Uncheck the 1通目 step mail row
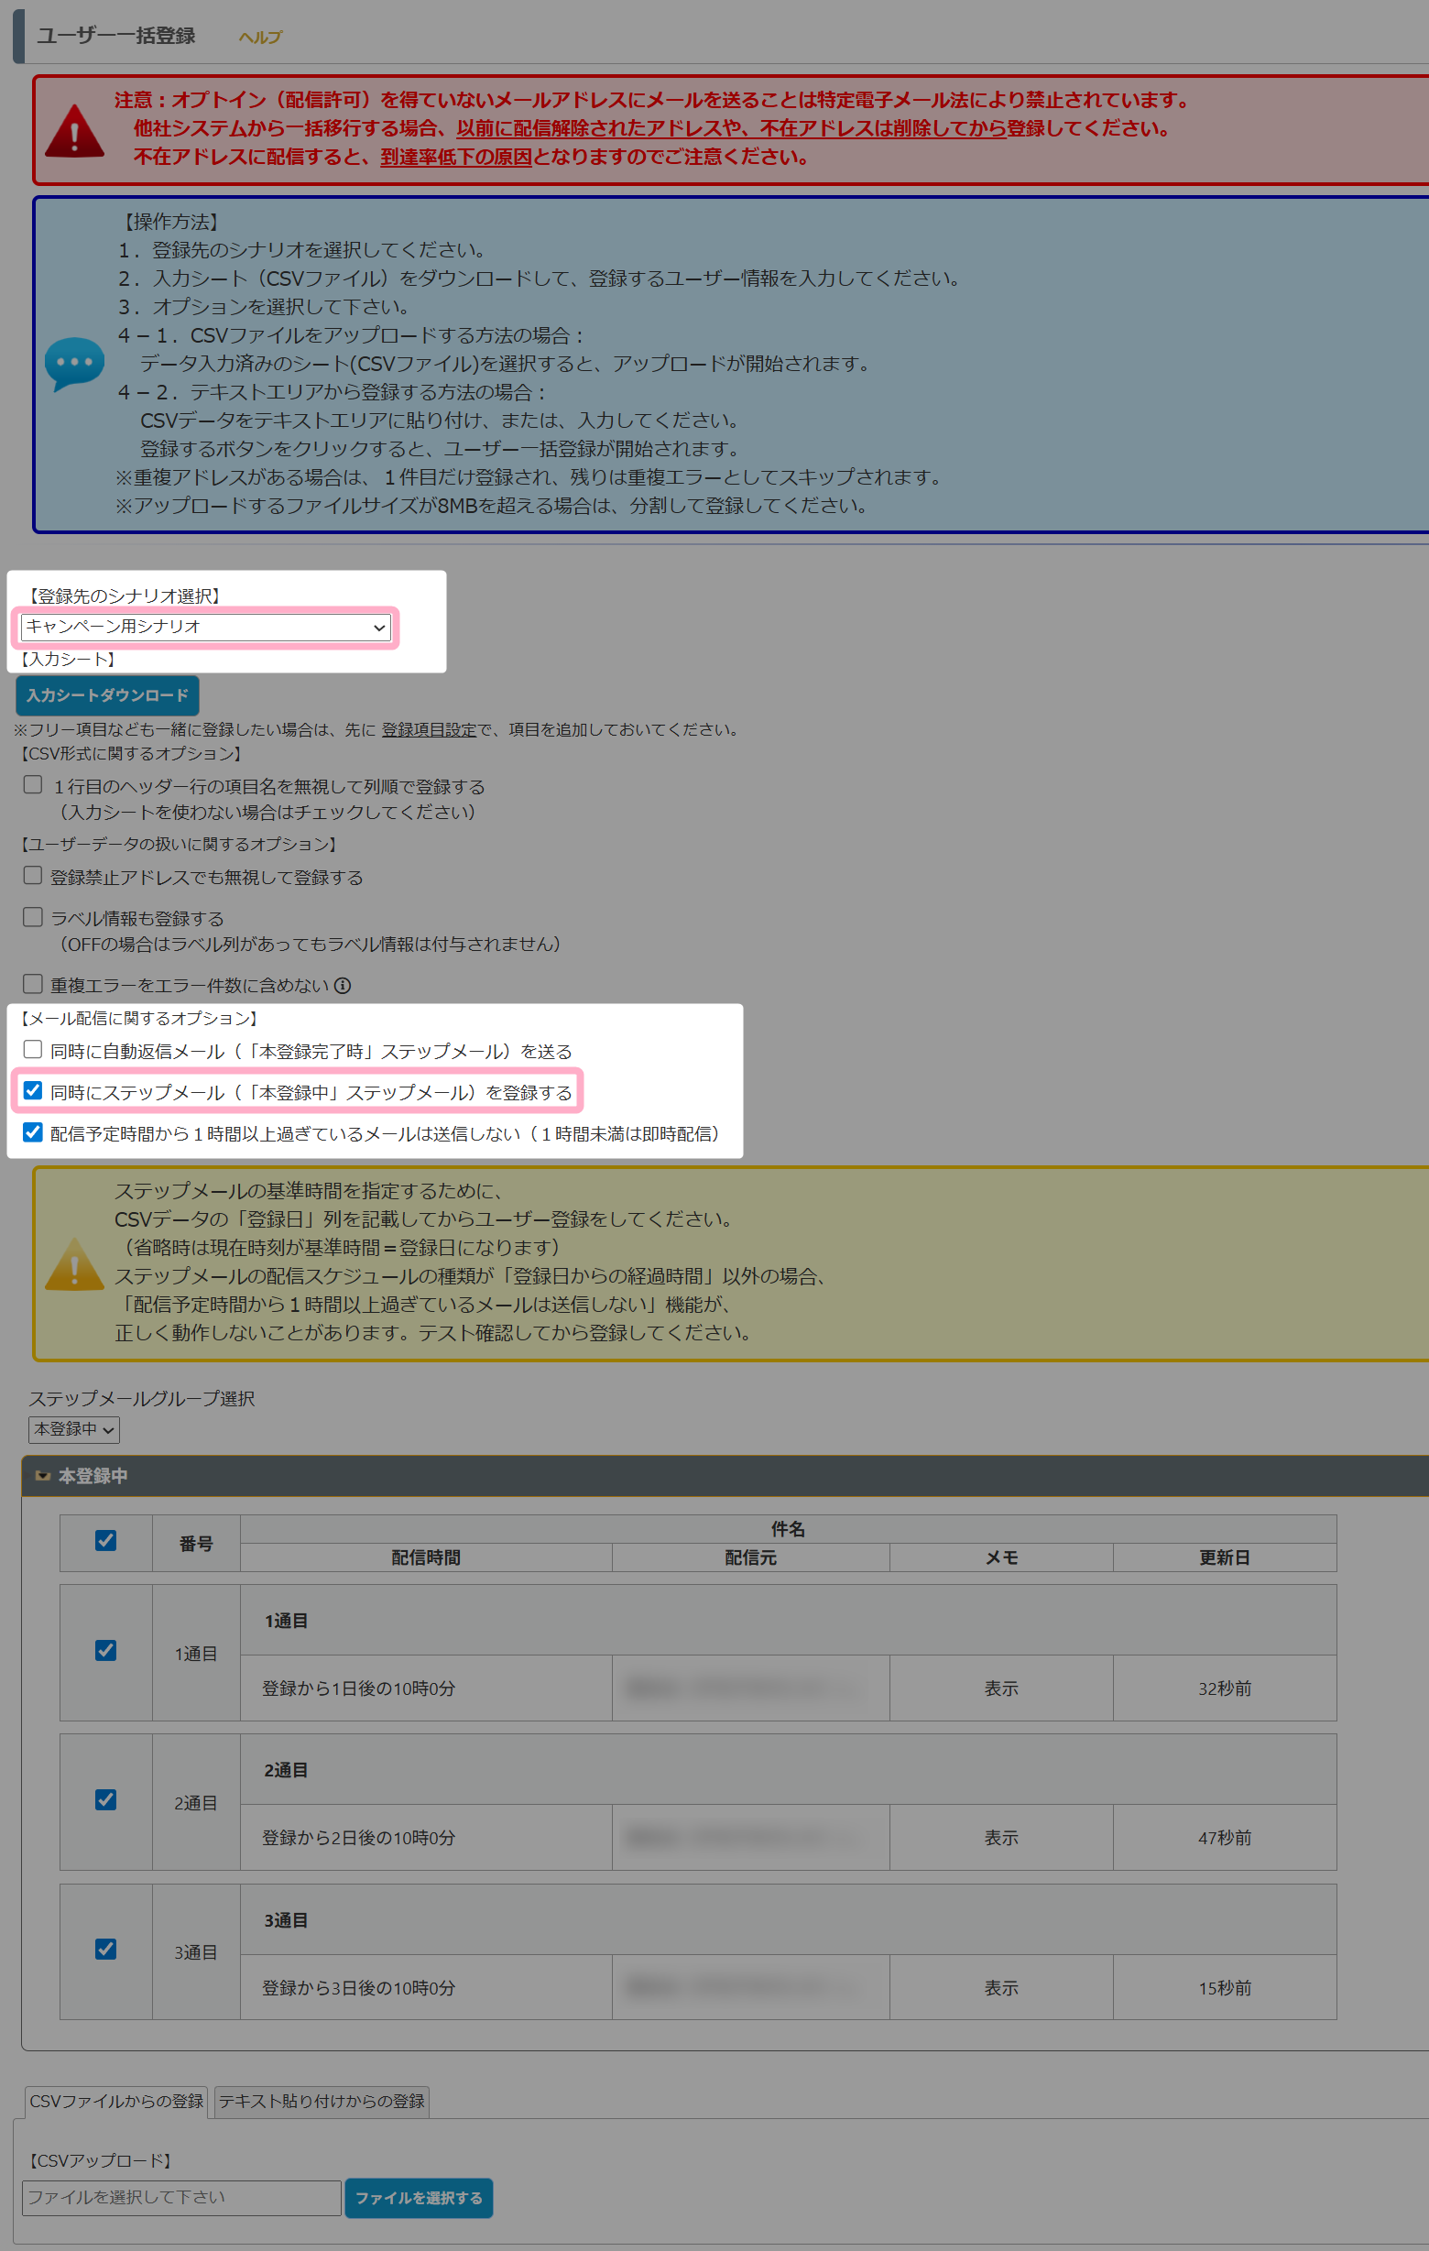Image resolution: width=1429 pixels, height=2251 pixels. tap(105, 1651)
